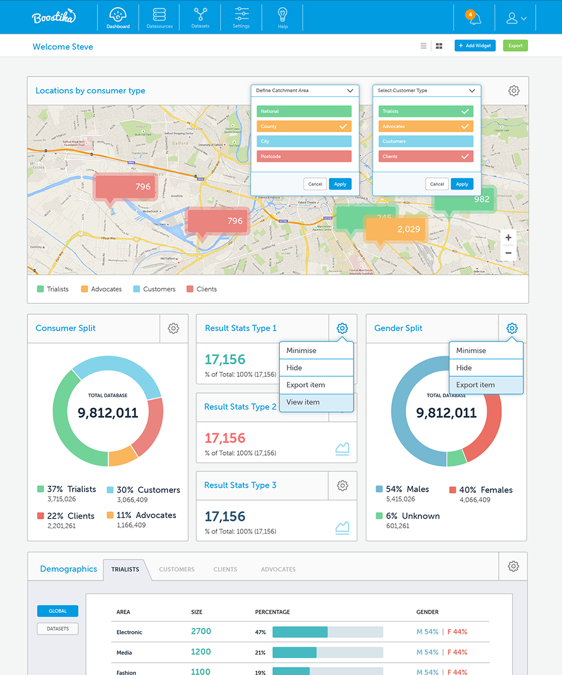The width and height of the screenshot is (562, 675).
Task: Toggle the Customers customer type option
Action: pyautogui.click(x=426, y=141)
